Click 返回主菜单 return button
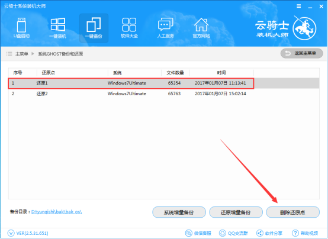 (x=301, y=53)
